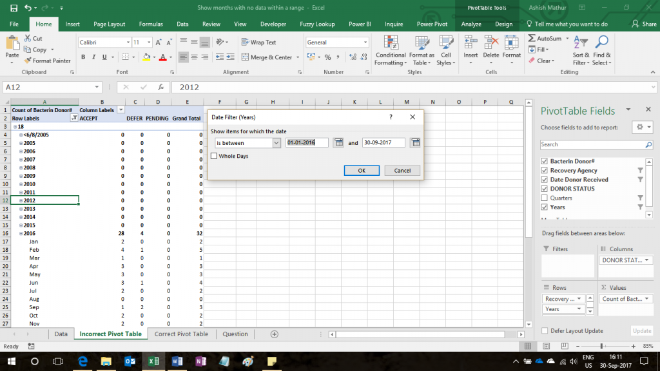Viewport: 660px width, 371px height.
Task: Open font name Calibri dropdown
Action: [x=128, y=43]
